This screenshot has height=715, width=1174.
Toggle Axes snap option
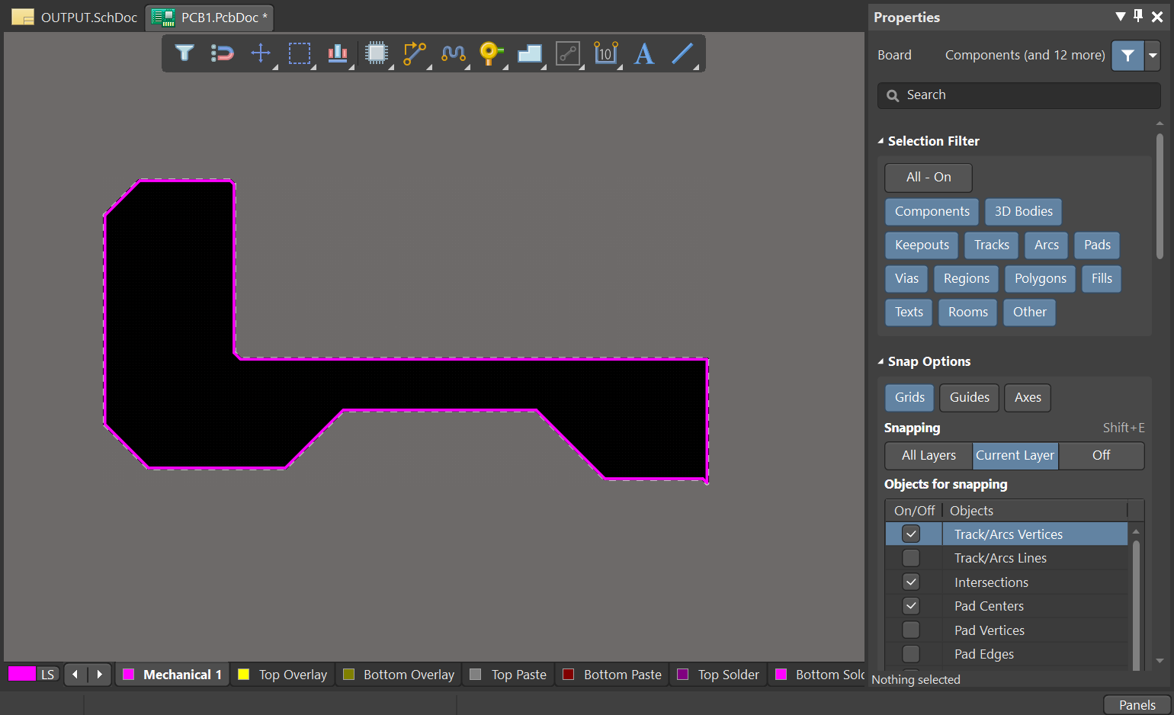click(x=1028, y=398)
